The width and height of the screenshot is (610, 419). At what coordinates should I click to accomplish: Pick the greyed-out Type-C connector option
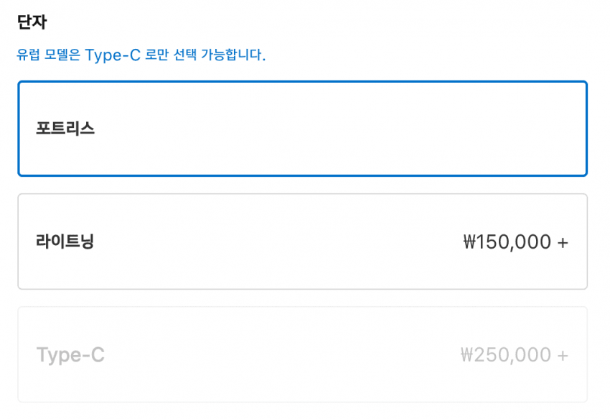(302, 354)
